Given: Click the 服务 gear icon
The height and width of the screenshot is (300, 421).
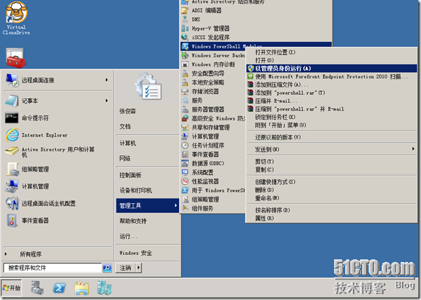Looking at the screenshot, I should tap(185, 100).
